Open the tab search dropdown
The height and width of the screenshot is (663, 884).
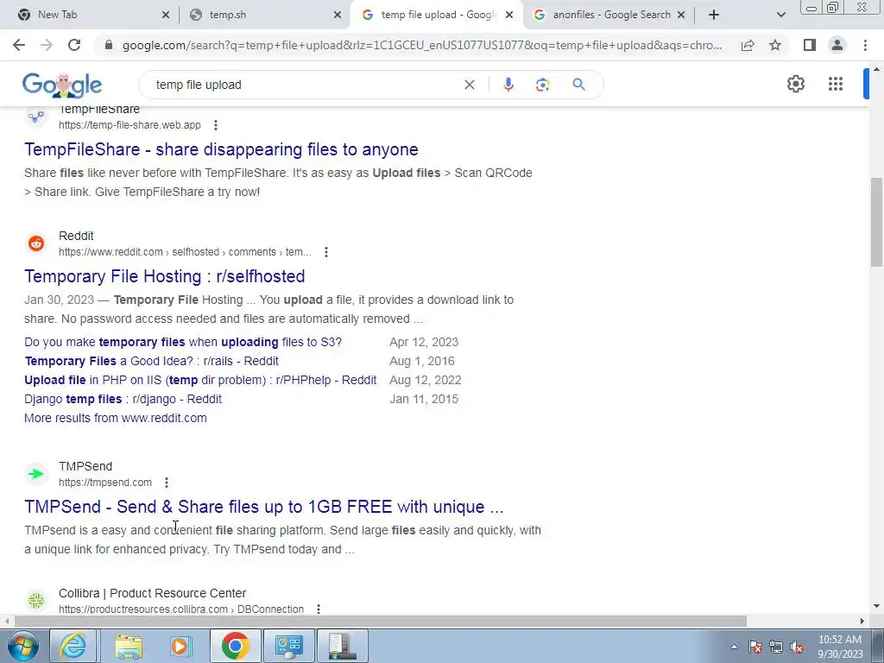coord(780,15)
